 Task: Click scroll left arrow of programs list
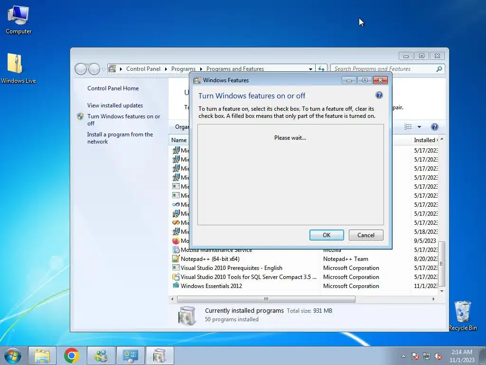click(173, 299)
